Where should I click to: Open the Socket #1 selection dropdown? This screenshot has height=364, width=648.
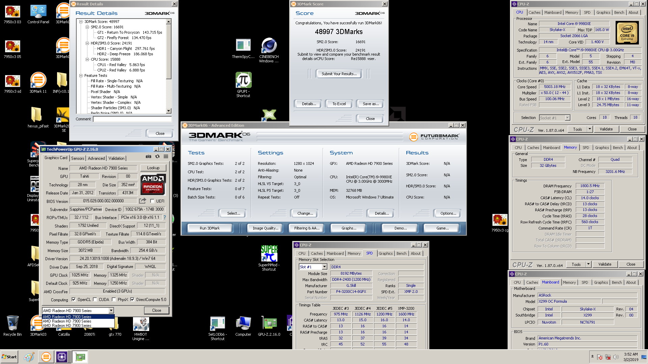coord(567,118)
